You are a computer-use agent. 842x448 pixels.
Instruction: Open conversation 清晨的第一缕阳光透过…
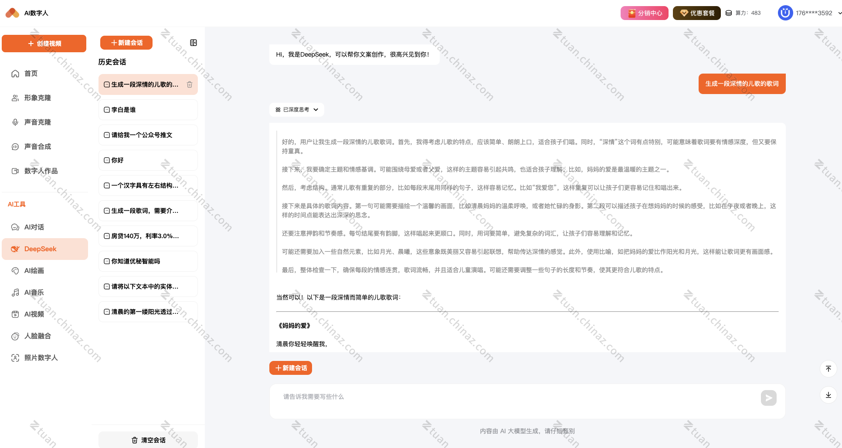click(x=148, y=312)
